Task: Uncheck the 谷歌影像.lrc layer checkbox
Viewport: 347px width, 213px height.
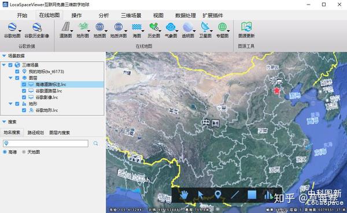Action: (x=24, y=97)
